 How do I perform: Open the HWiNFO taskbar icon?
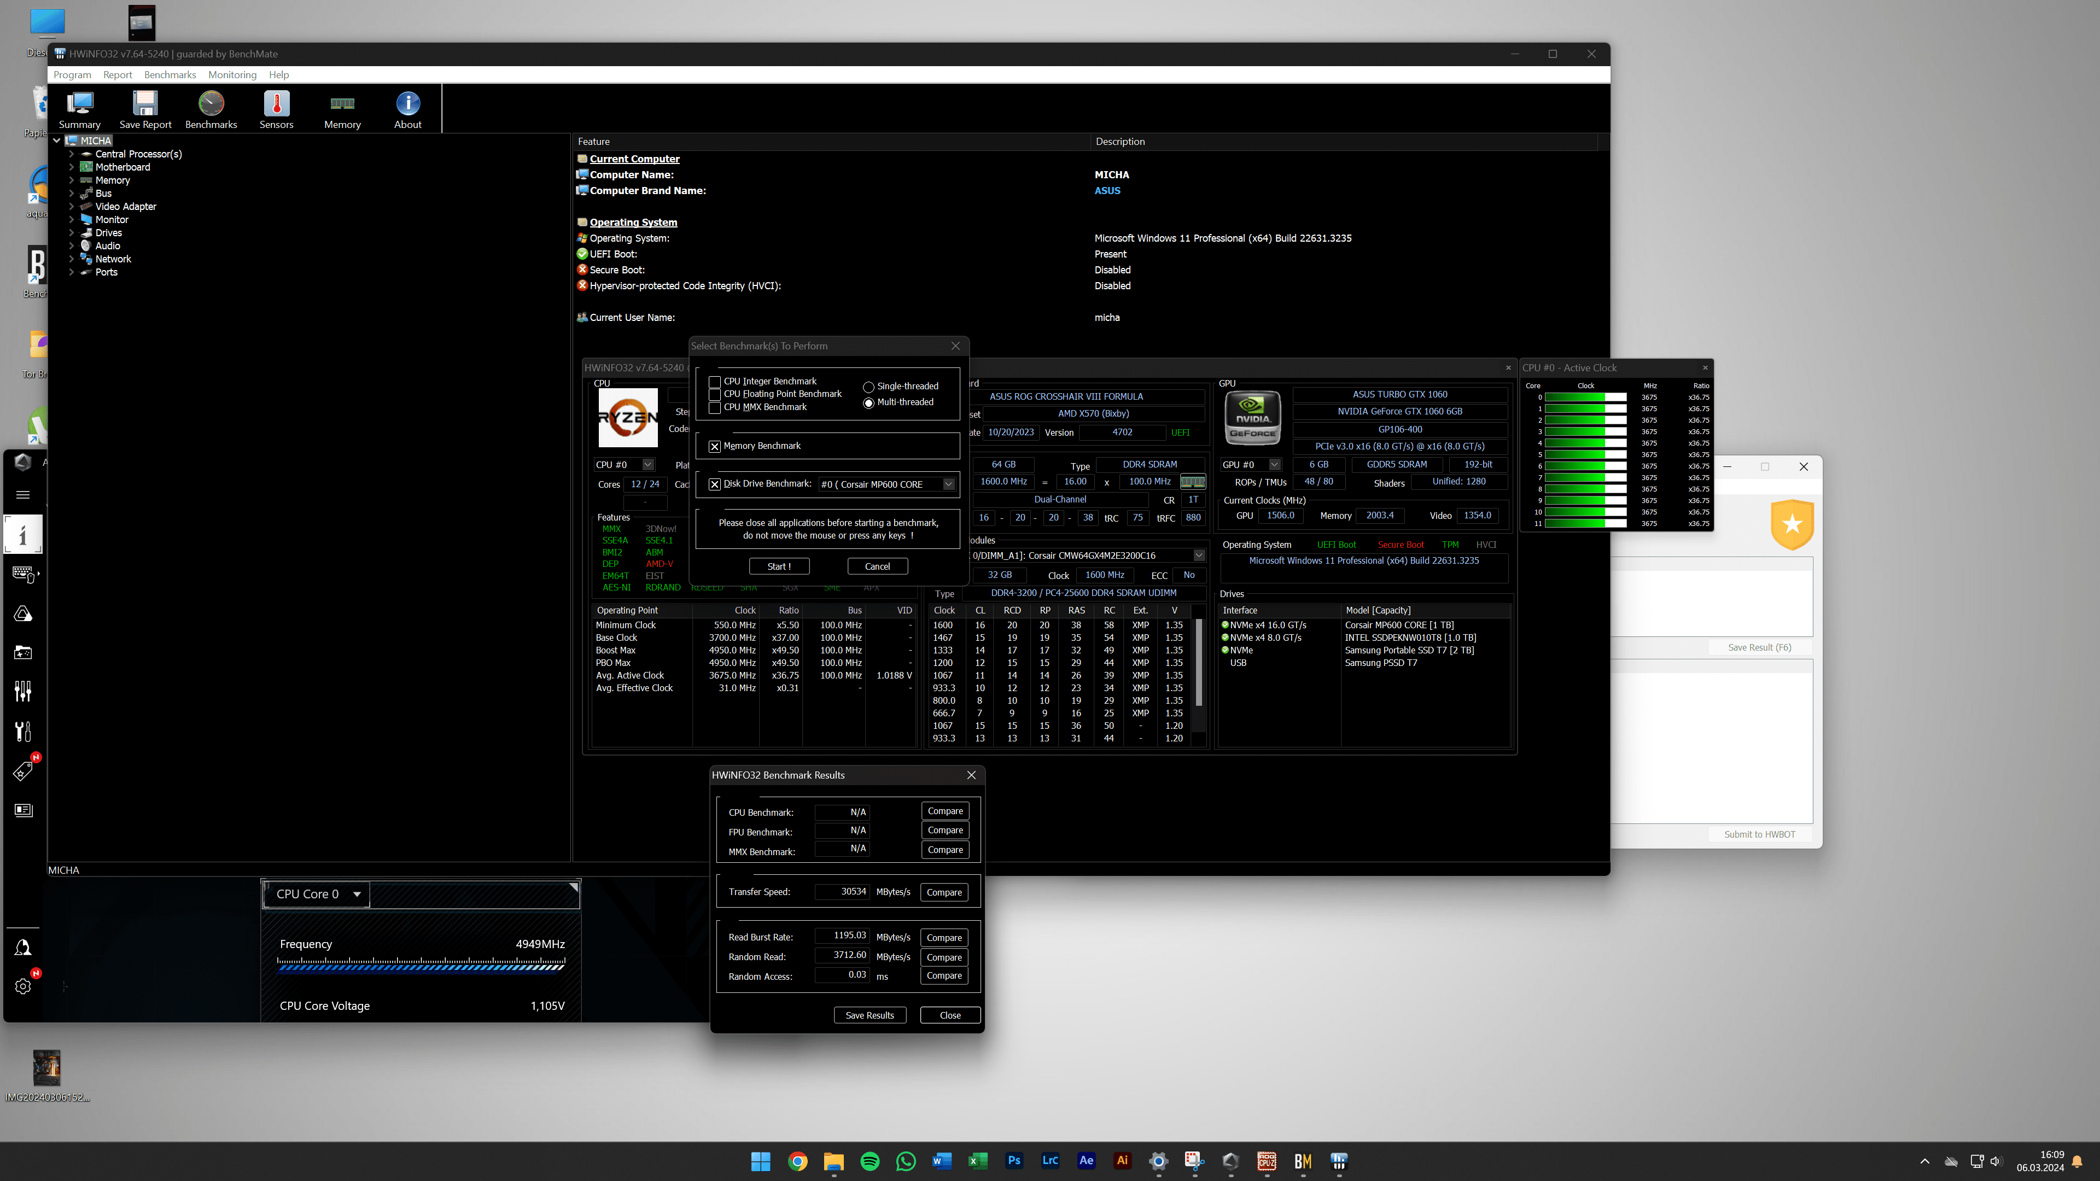pyautogui.click(x=1339, y=1161)
